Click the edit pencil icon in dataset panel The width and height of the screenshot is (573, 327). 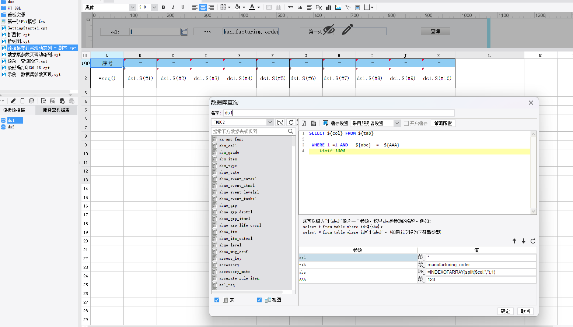coord(13,101)
